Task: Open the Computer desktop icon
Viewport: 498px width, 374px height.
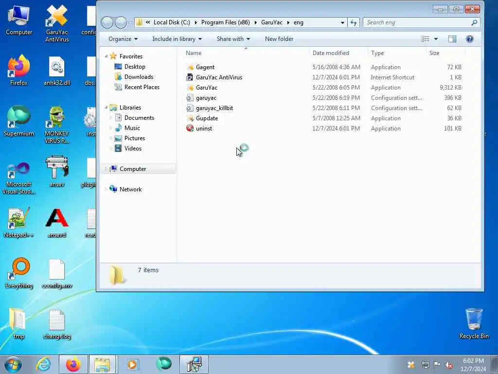Action: pyautogui.click(x=19, y=20)
